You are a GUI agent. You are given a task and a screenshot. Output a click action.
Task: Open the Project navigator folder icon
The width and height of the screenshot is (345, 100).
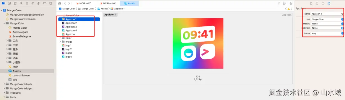[3, 3]
